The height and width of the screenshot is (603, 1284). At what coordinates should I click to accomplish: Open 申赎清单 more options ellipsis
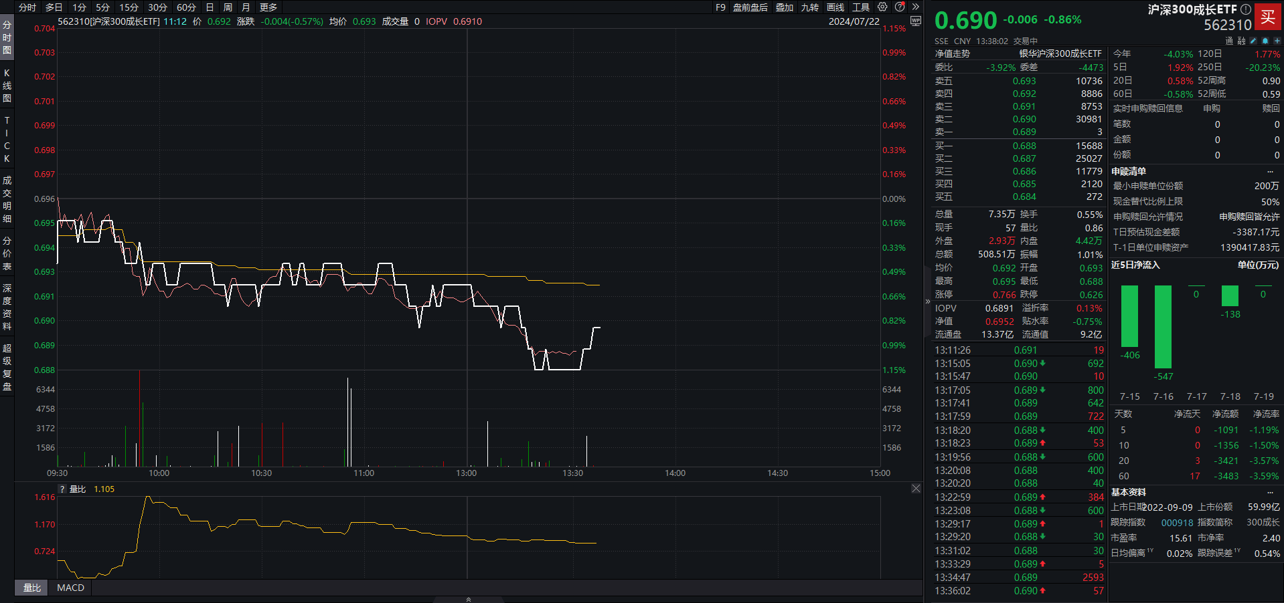(x=1270, y=172)
